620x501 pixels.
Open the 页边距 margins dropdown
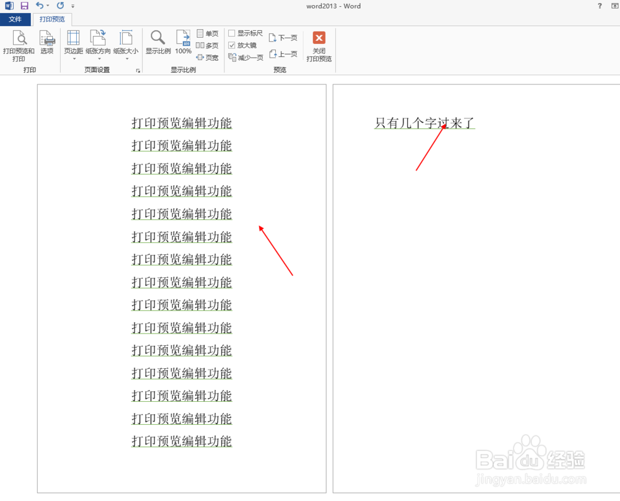coord(74,45)
